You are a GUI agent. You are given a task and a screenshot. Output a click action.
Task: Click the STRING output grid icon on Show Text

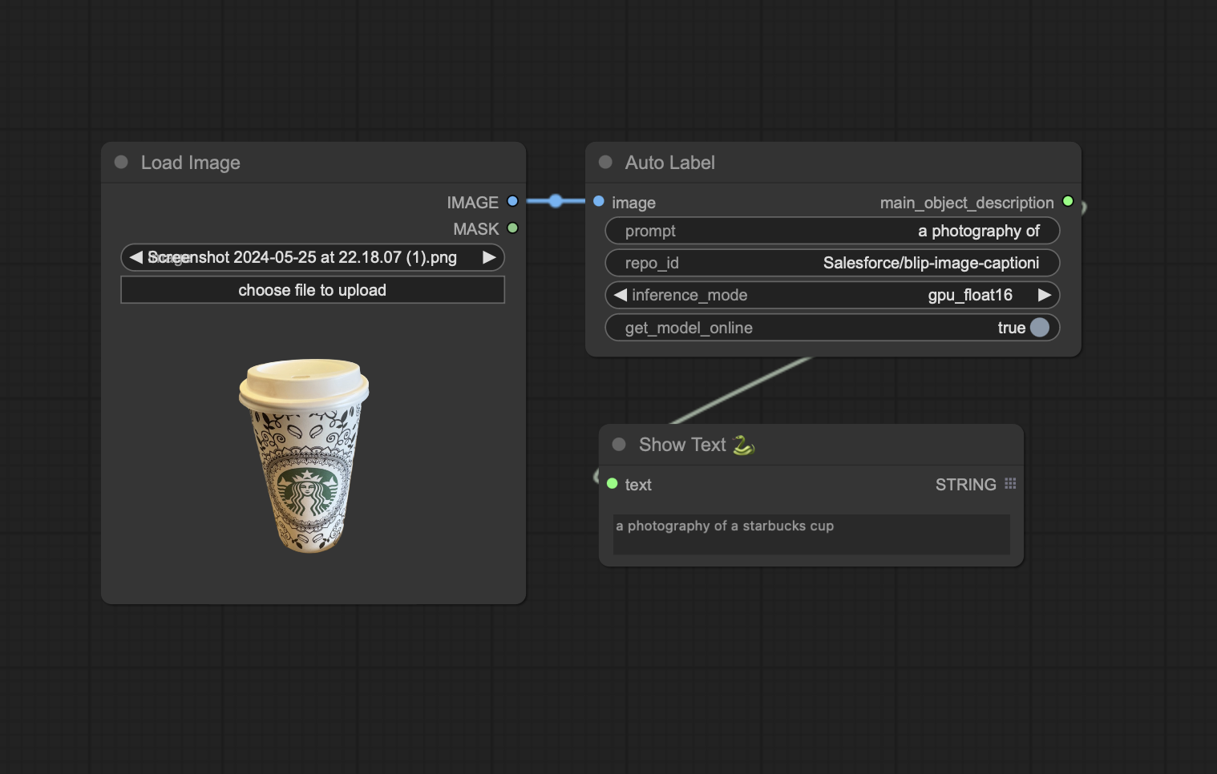1010,483
